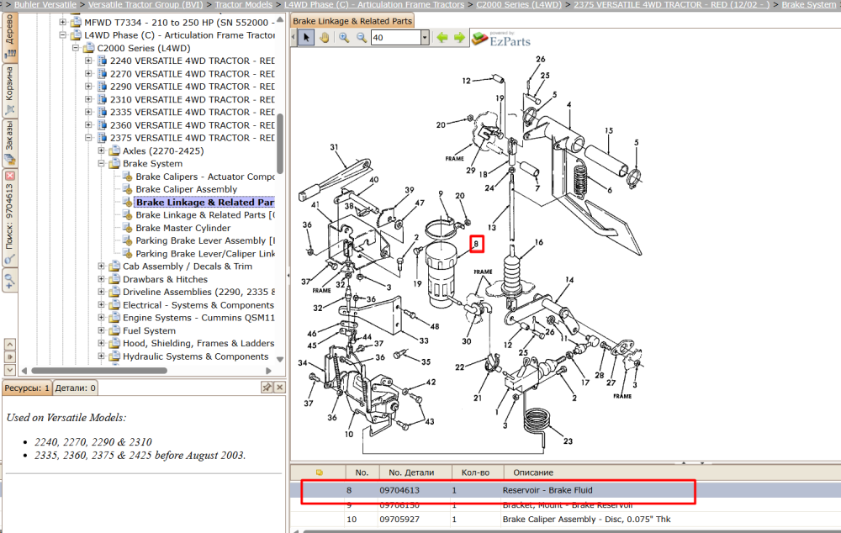Collapse the Brake System folder

click(x=102, y=164)
